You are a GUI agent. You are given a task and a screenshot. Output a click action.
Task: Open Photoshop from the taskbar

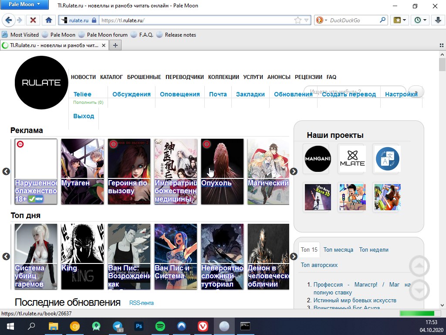(139, 326)
